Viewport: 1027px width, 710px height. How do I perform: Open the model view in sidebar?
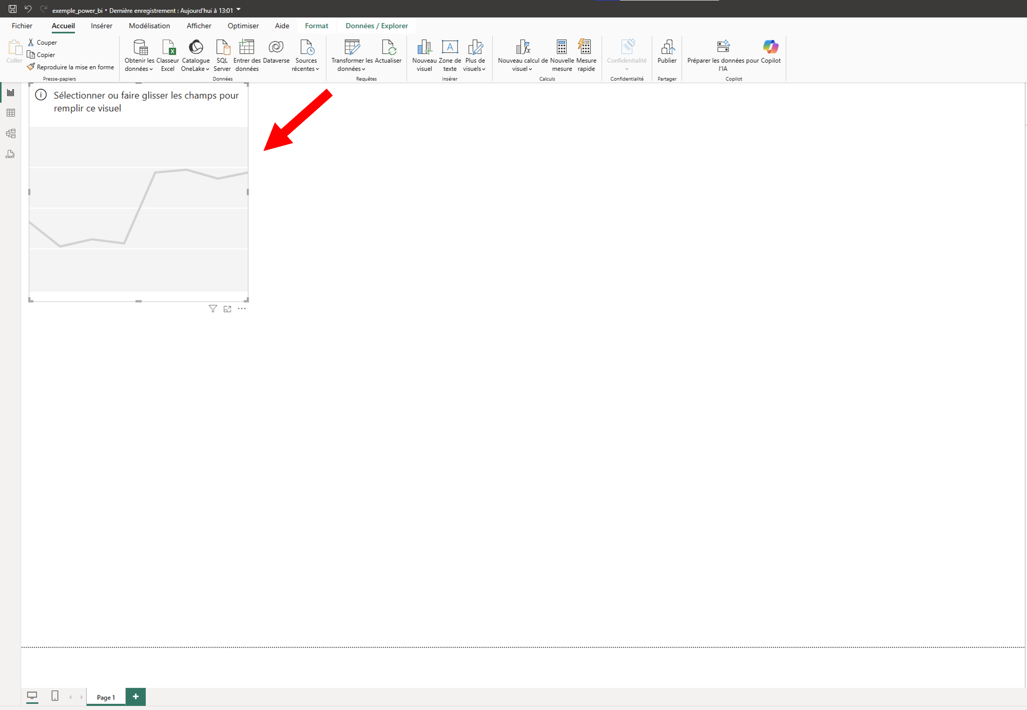(x=11, y=134)
